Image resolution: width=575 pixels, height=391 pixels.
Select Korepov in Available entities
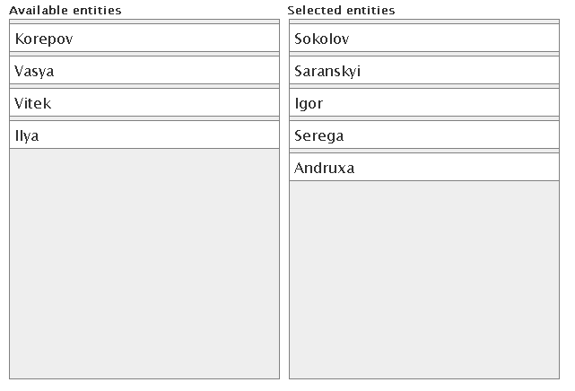point(144,39)
